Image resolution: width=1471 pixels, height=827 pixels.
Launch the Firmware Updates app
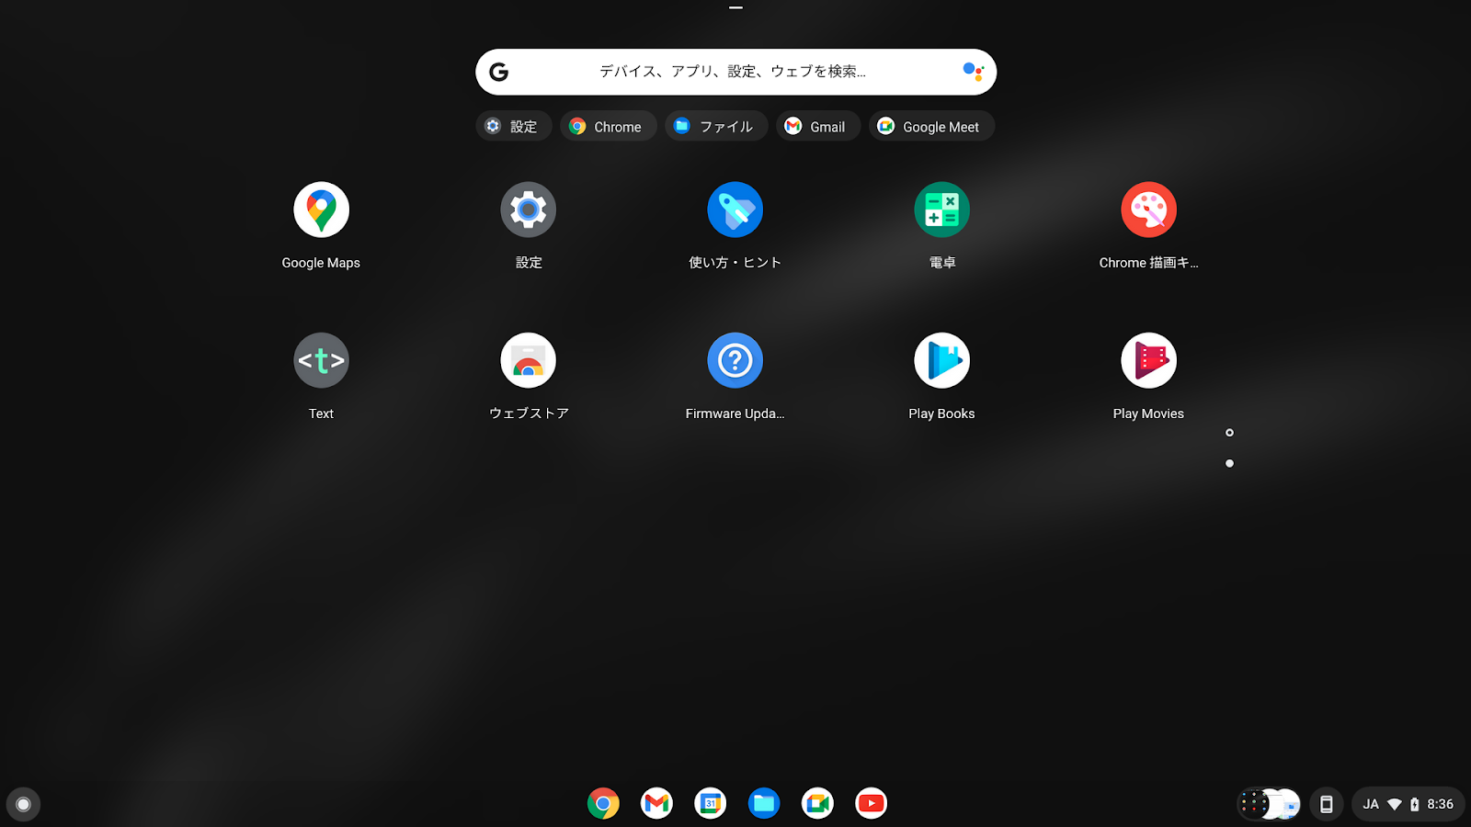pos(735,360)
